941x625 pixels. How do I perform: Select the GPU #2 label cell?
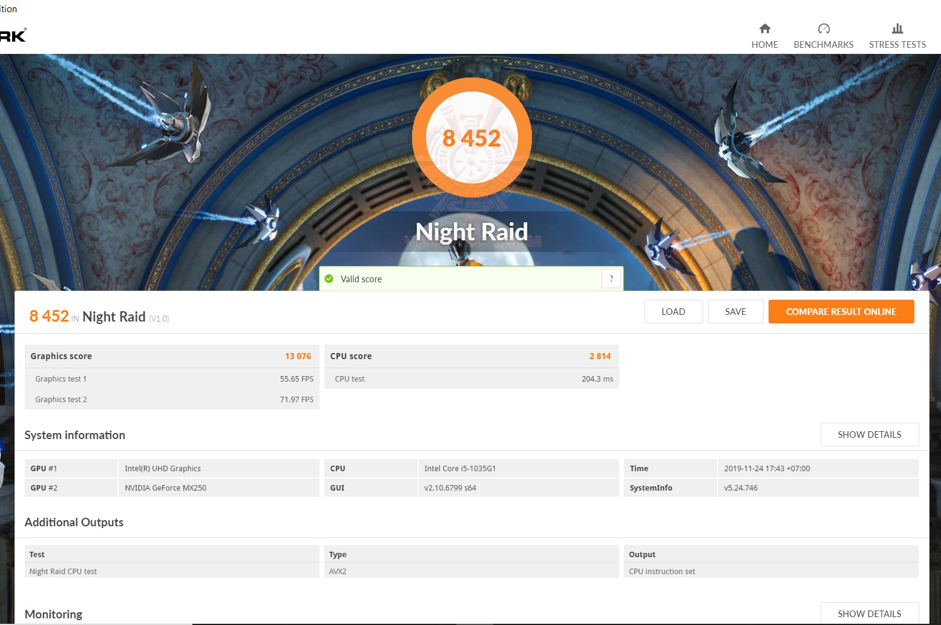tap(71, 488)
